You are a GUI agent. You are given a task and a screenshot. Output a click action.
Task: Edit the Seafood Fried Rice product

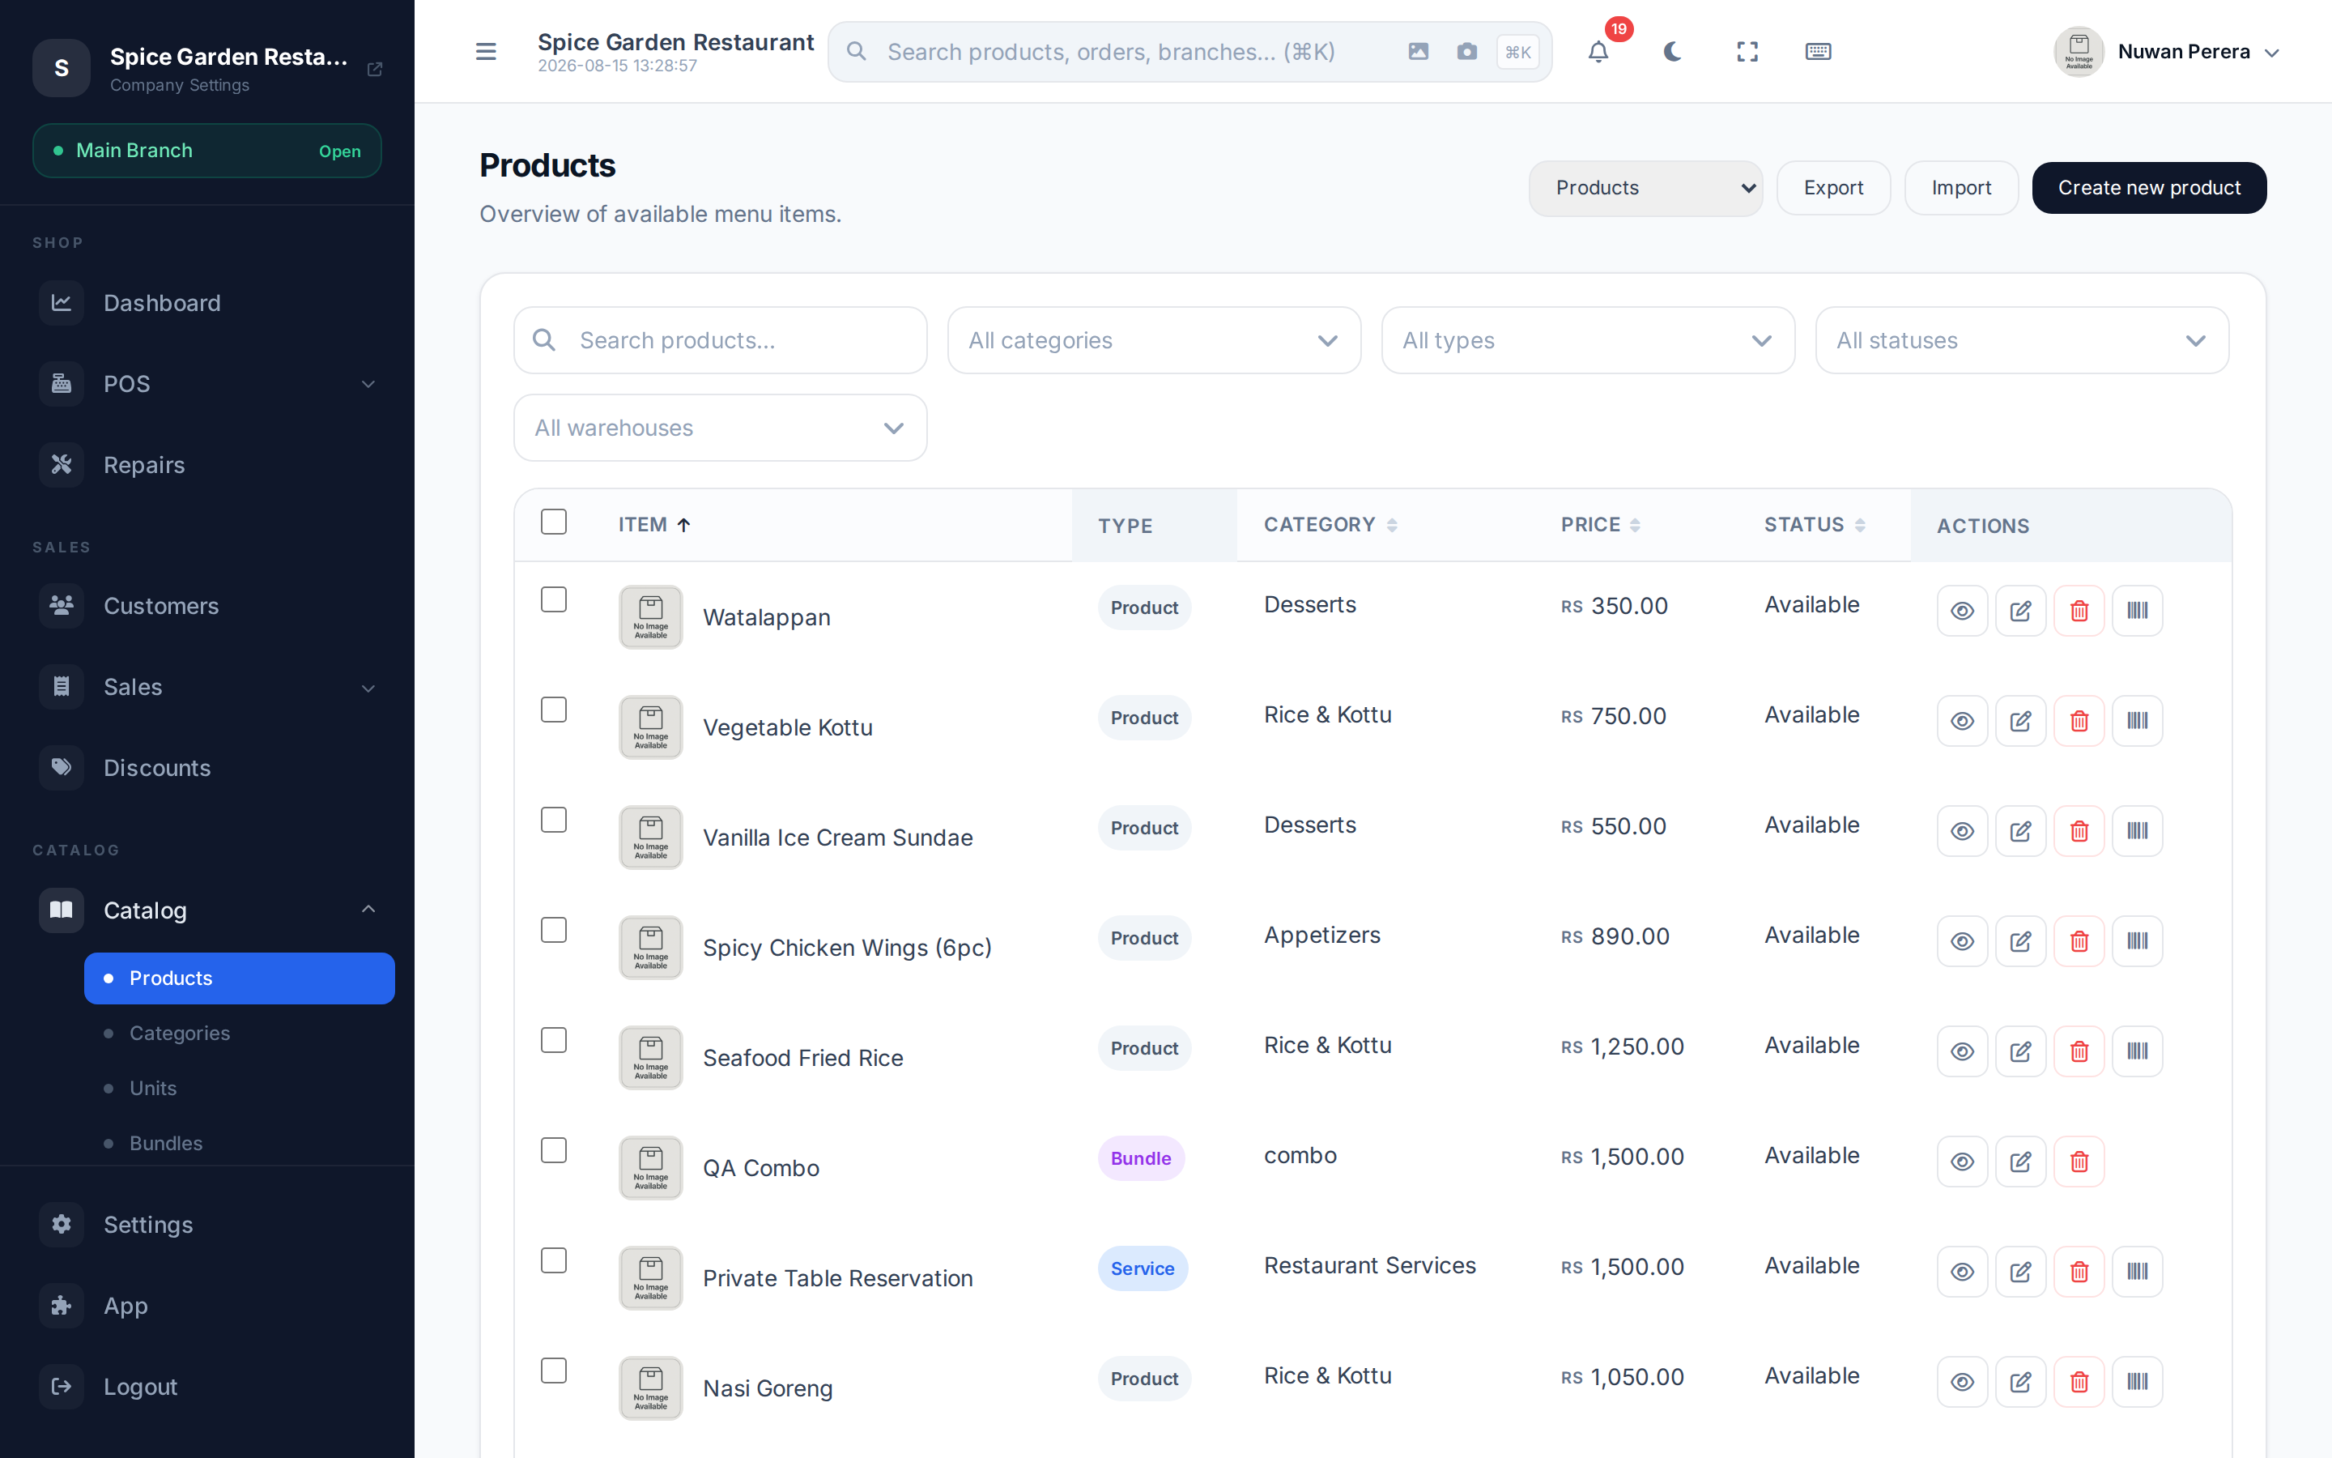point(2021,1051)
